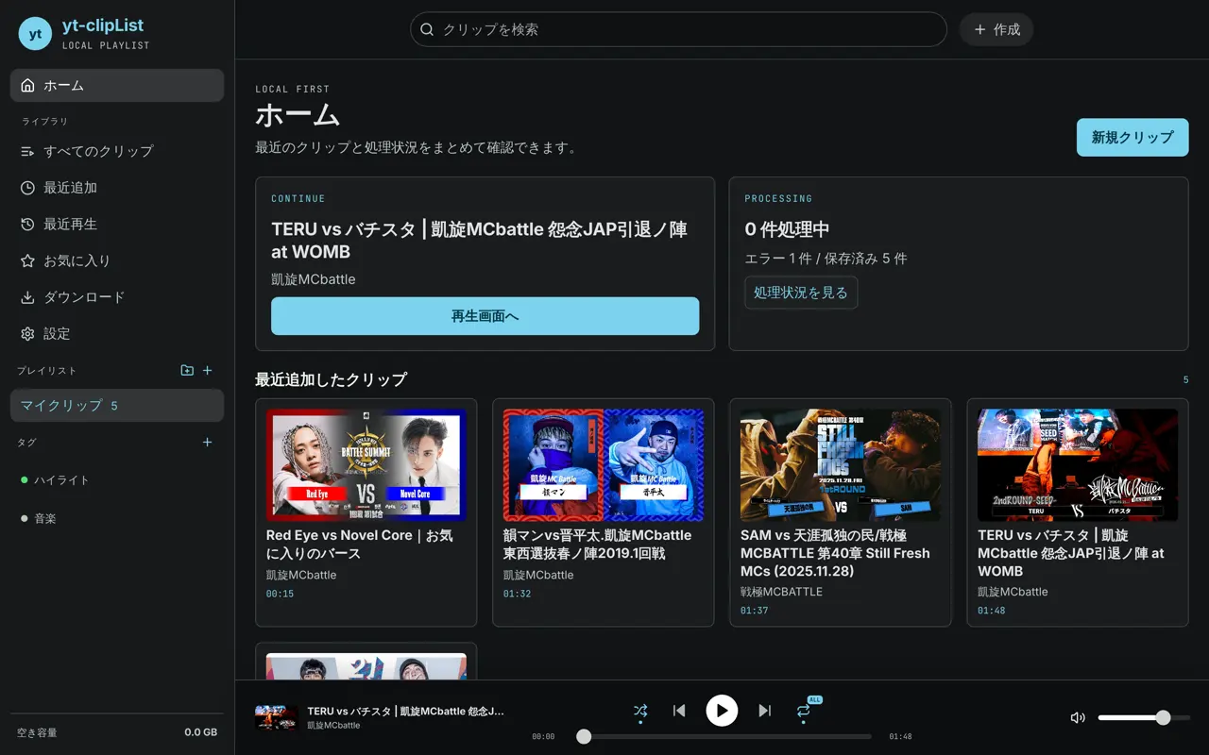Image resolution: width=1209 pixels, height=755 pixels.
Task: Open すべてのクリップ in the library
Action: click(x=117, y=151)
